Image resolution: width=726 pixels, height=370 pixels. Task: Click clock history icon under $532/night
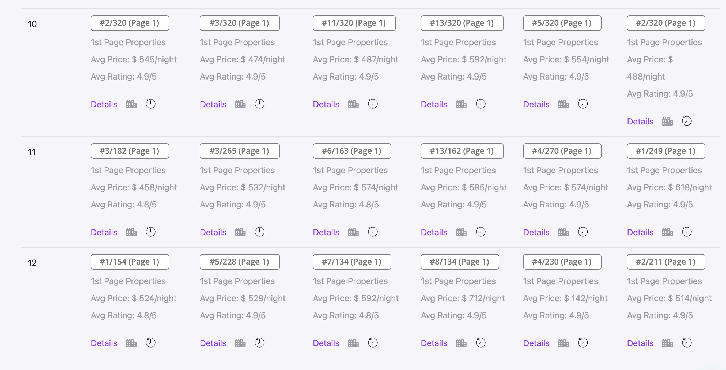pyautogui.click(x=260, y=232)
